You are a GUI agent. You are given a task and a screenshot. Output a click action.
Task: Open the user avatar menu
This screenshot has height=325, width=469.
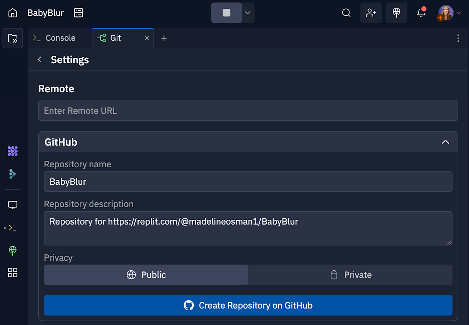tap(450, 13)
